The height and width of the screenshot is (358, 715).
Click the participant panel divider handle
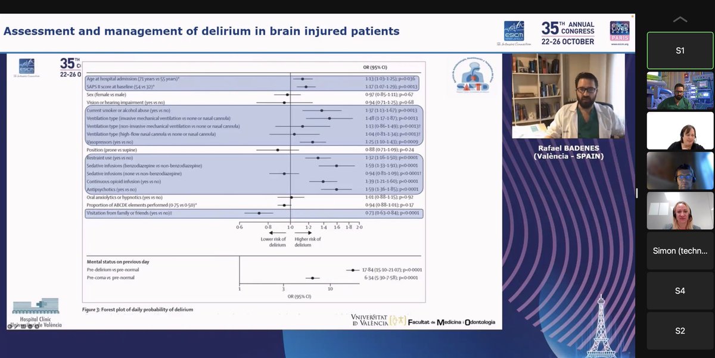click(637, 193)
